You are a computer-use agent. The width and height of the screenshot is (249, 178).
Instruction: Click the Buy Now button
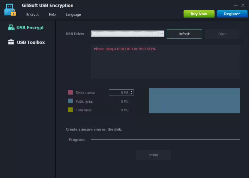[x=199, y=14]
